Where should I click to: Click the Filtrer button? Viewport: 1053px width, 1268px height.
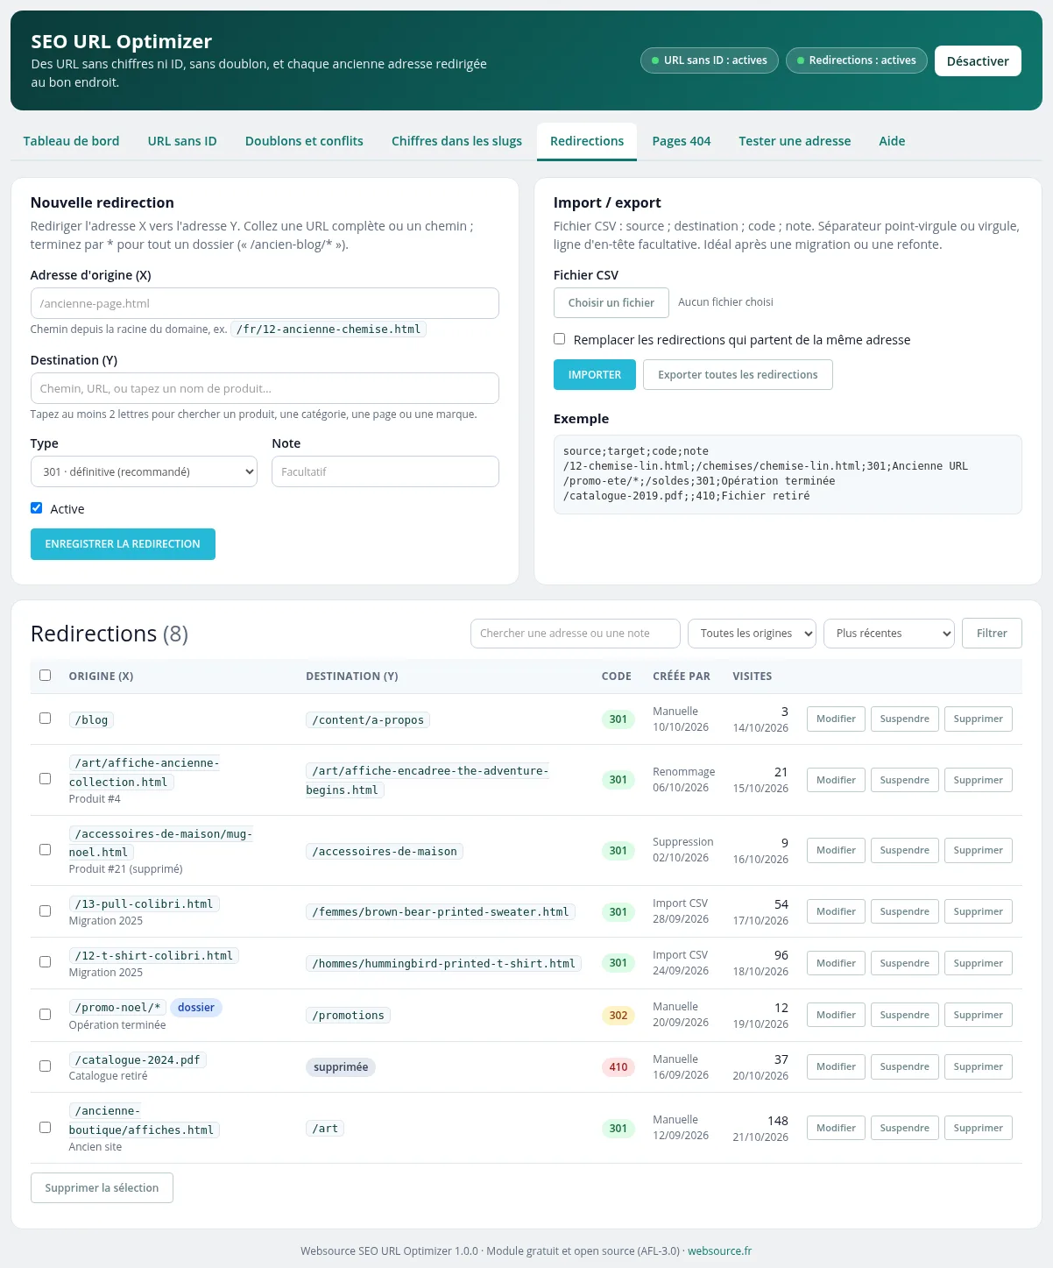click(992, 634)
